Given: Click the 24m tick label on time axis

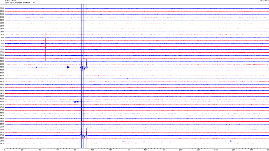Looking at the screenshot, I should (x=216, y=150).
